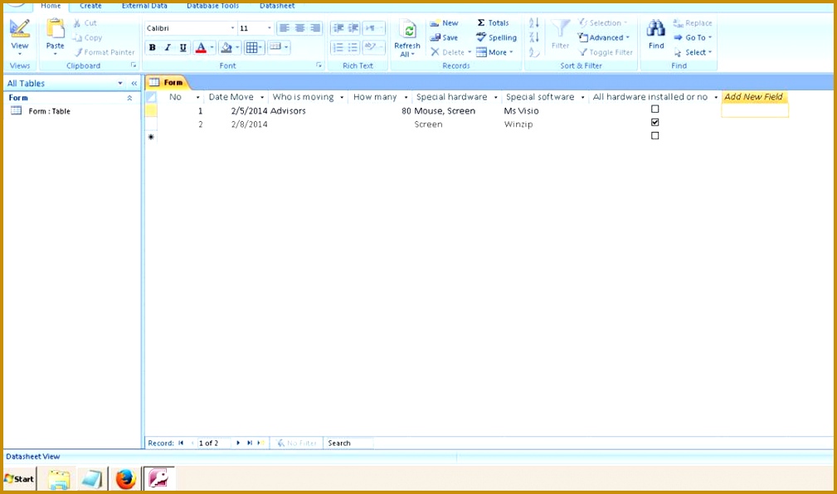The height and width of the screenshot is (494, 837).
Task: Go to first record navigation arrow
Action: tap(181, 443)
